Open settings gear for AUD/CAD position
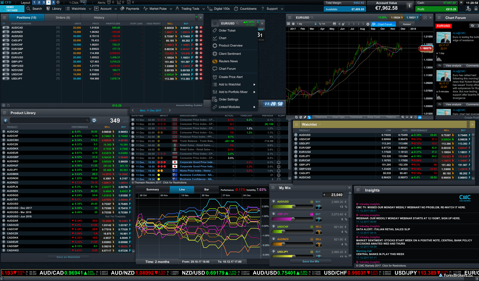The width and height of the screenshot is (479, 281). [x=197, y=28]
